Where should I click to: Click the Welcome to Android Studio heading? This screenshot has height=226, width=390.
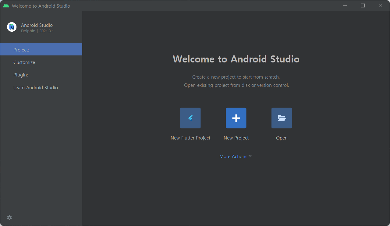(236, 59)
